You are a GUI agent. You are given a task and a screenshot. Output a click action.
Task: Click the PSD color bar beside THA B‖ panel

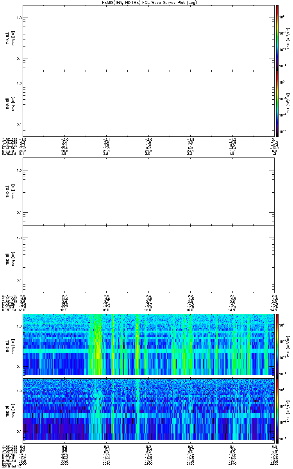pos(277,103)
